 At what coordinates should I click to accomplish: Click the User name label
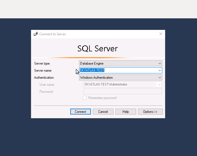[x=47, y=85]
